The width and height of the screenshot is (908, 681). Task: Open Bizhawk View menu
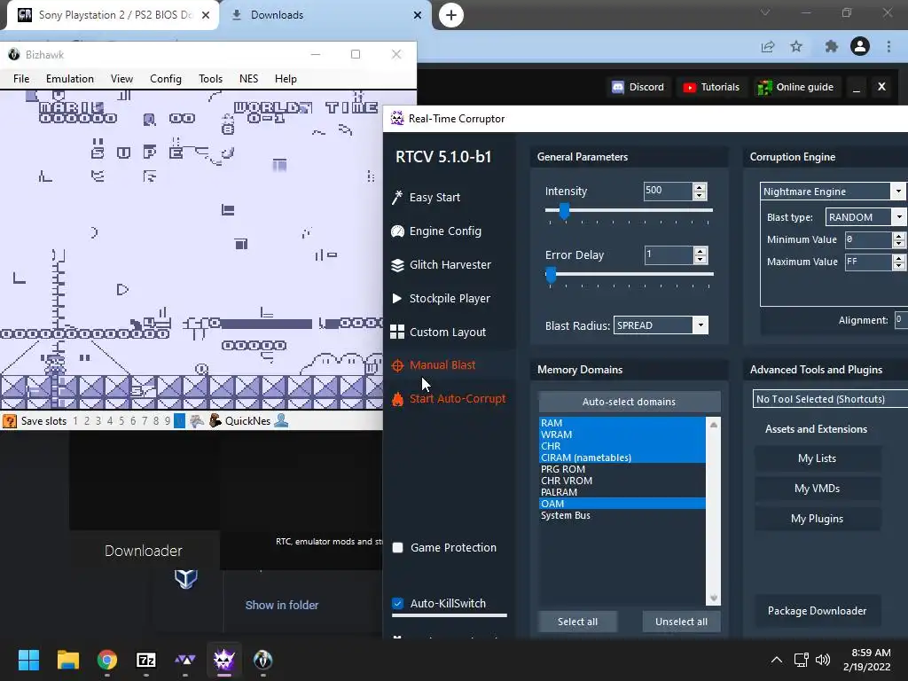tap(121, 79)
